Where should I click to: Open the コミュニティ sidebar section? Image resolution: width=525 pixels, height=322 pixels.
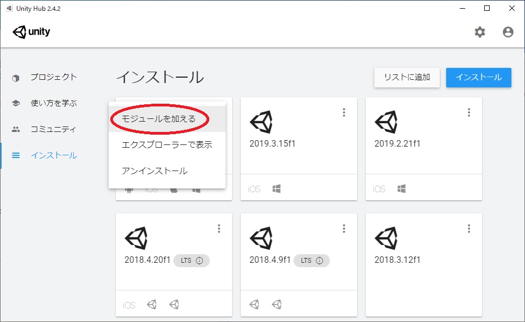(54, 129)
